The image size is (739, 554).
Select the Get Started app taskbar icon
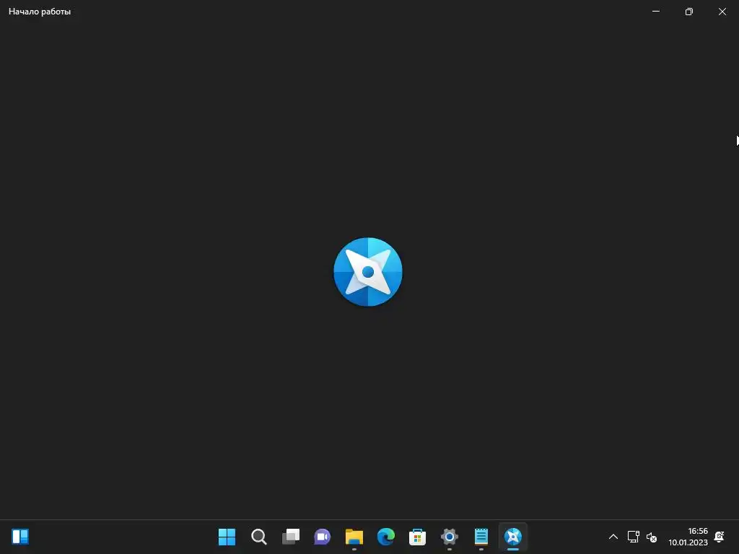513,537
